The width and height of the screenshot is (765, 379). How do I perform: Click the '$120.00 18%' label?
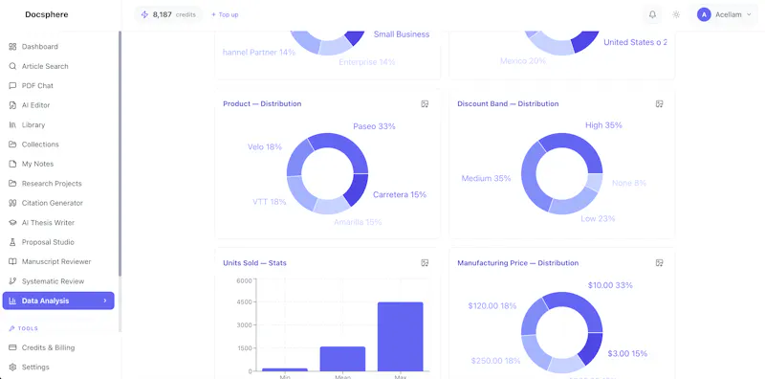pos(492,306)
